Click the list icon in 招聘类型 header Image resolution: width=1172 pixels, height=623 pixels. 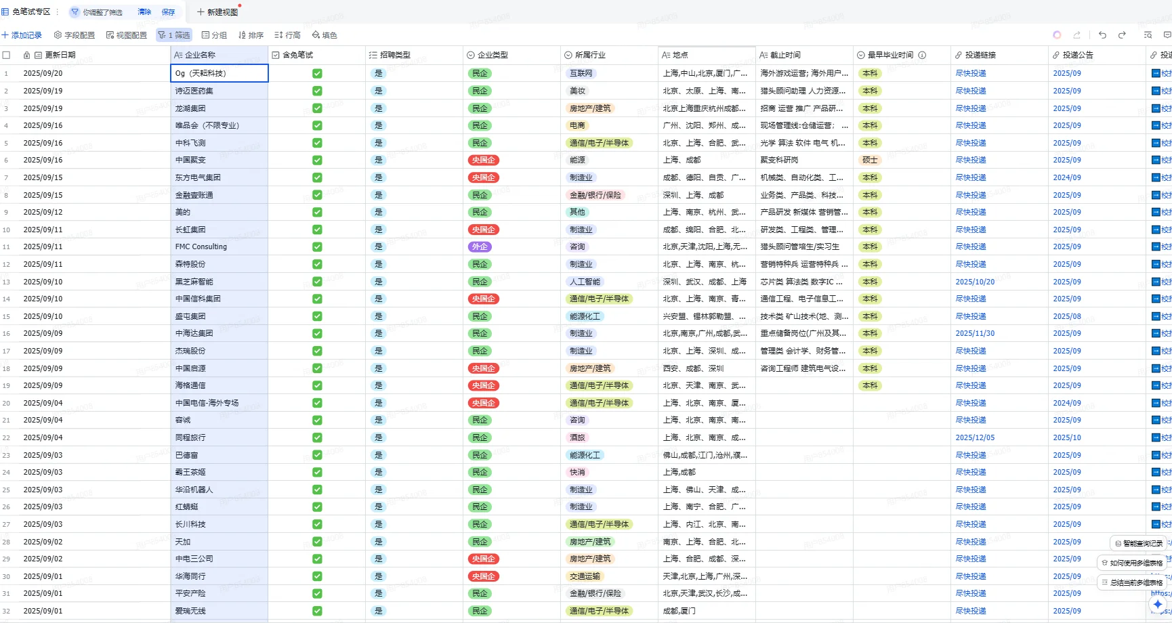click(373, 56)
